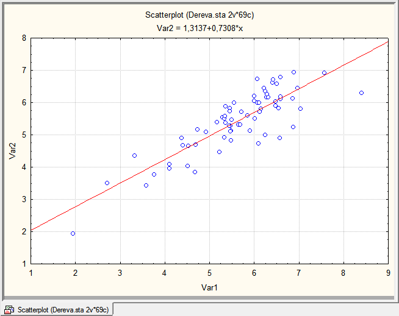Select the regression equation 'Var2 = 1,3137+0,7308*x'

click(199, 28)
